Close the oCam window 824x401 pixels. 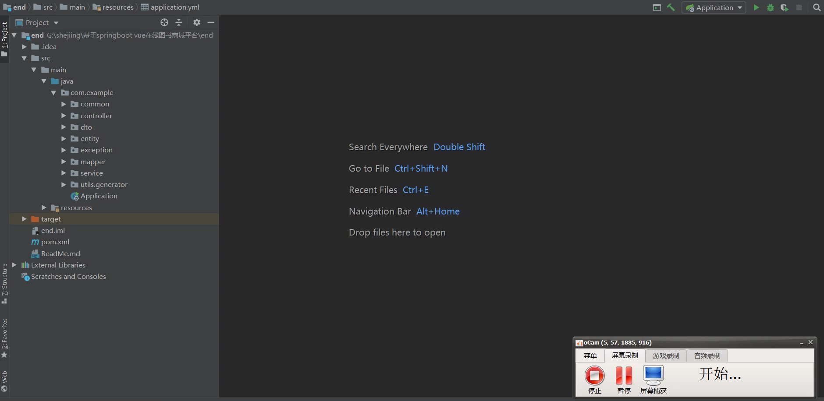[810, 342]
